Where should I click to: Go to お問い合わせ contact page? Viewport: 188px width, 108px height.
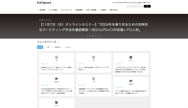(x=113, y=10)
